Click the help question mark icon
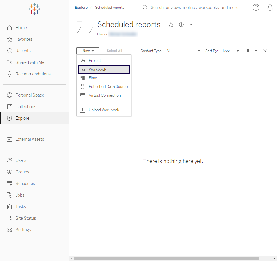Image resolution: width=277 pixels, height=261 pixels. click(256, 8)
